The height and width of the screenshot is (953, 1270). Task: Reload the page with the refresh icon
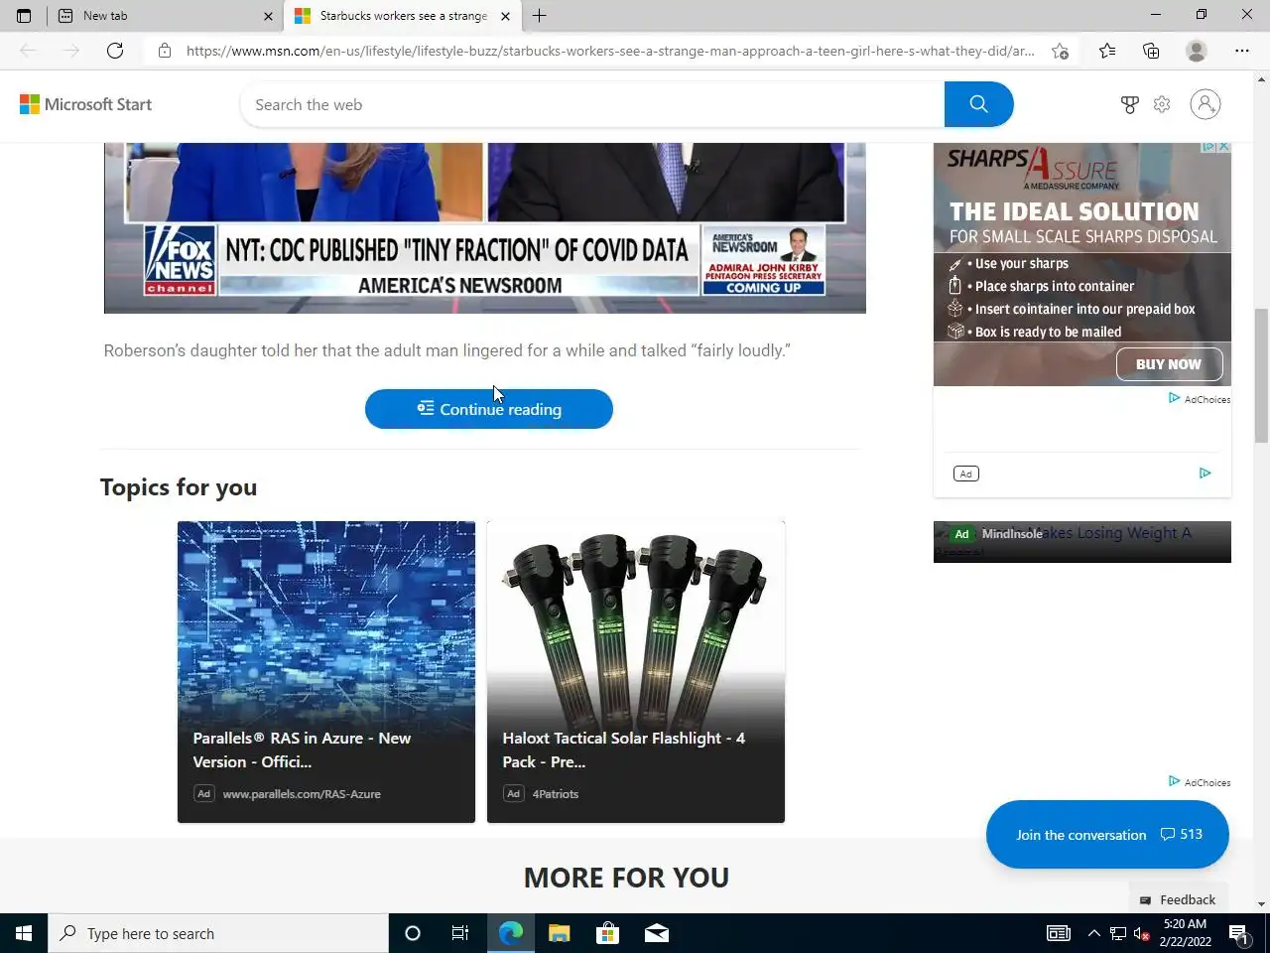(115, 51)
